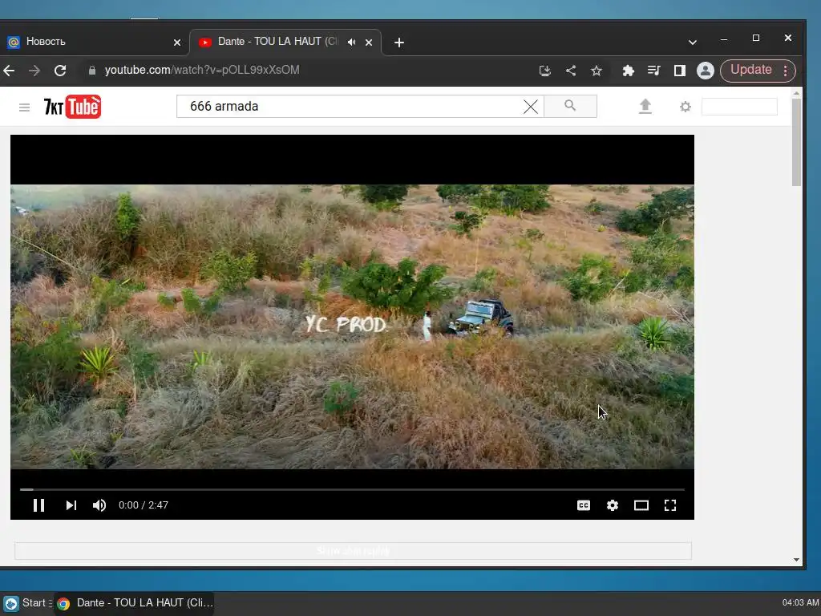821x616 pixels.
Task: Check the 04:03 AM taskbar clock
Action: (x=800, y=603)
